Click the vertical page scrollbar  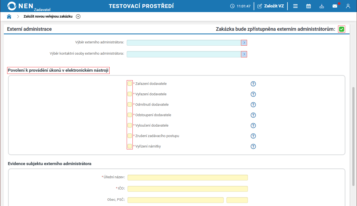coord(353,136)
